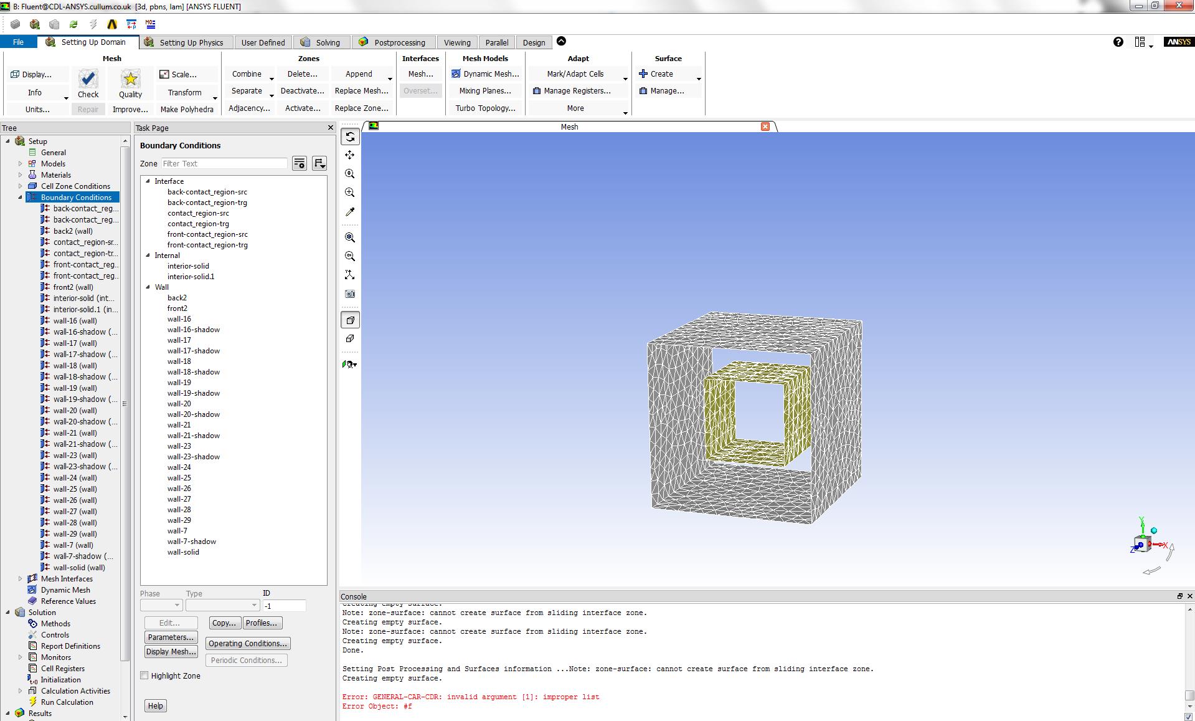1195x721 pixels.
Task: Click the camera screenshot icon
Action: pos(350,294)
